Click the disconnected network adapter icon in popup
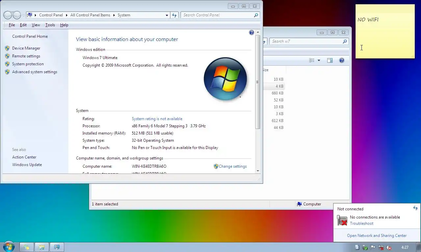The image size is (421, 252). (x=342, y=220)
